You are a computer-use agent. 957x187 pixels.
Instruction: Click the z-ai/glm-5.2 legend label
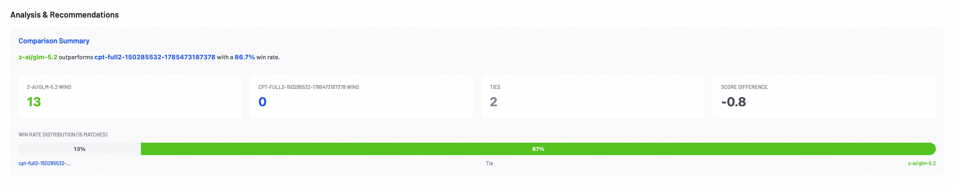point(922,163)
